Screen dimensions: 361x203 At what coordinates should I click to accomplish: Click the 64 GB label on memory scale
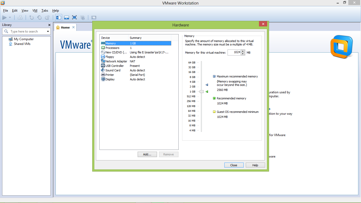(192, 63)
